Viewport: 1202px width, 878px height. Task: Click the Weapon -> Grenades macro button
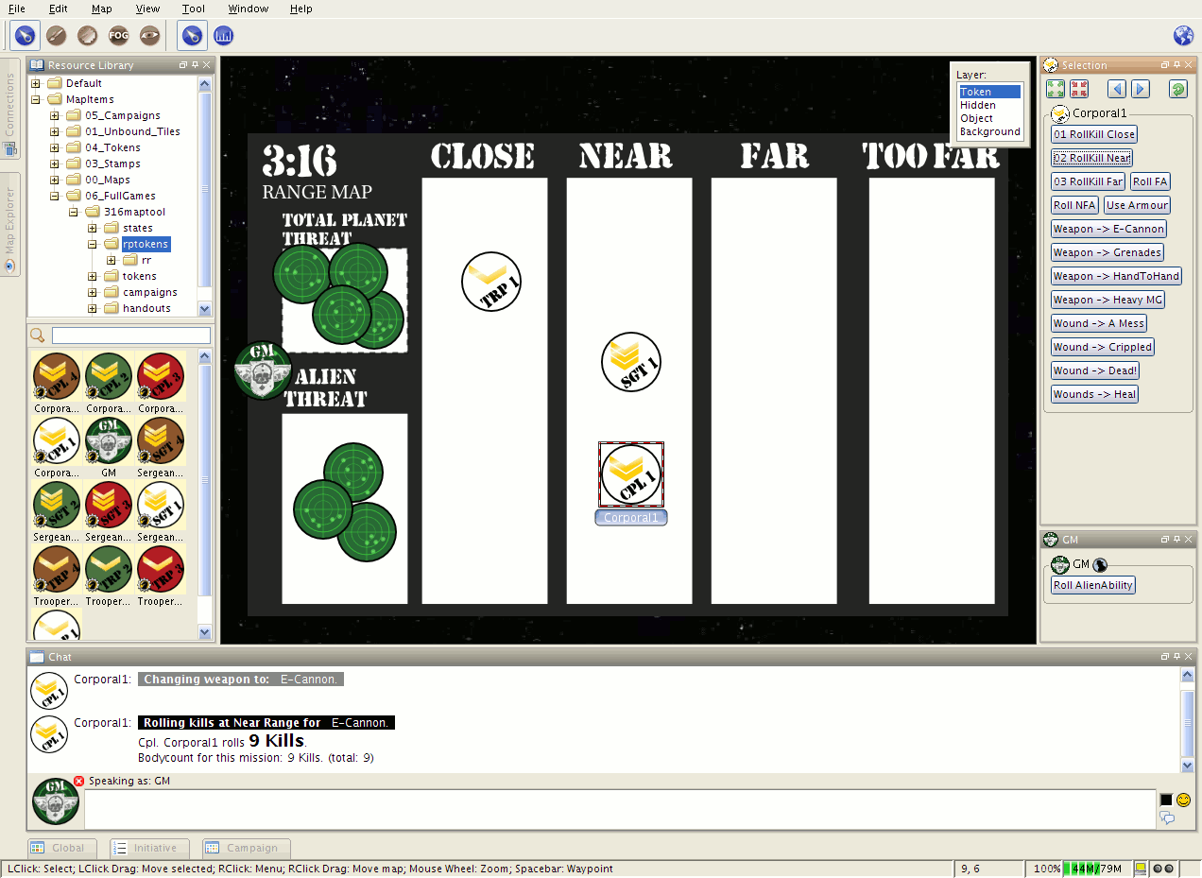(1108, 252)
